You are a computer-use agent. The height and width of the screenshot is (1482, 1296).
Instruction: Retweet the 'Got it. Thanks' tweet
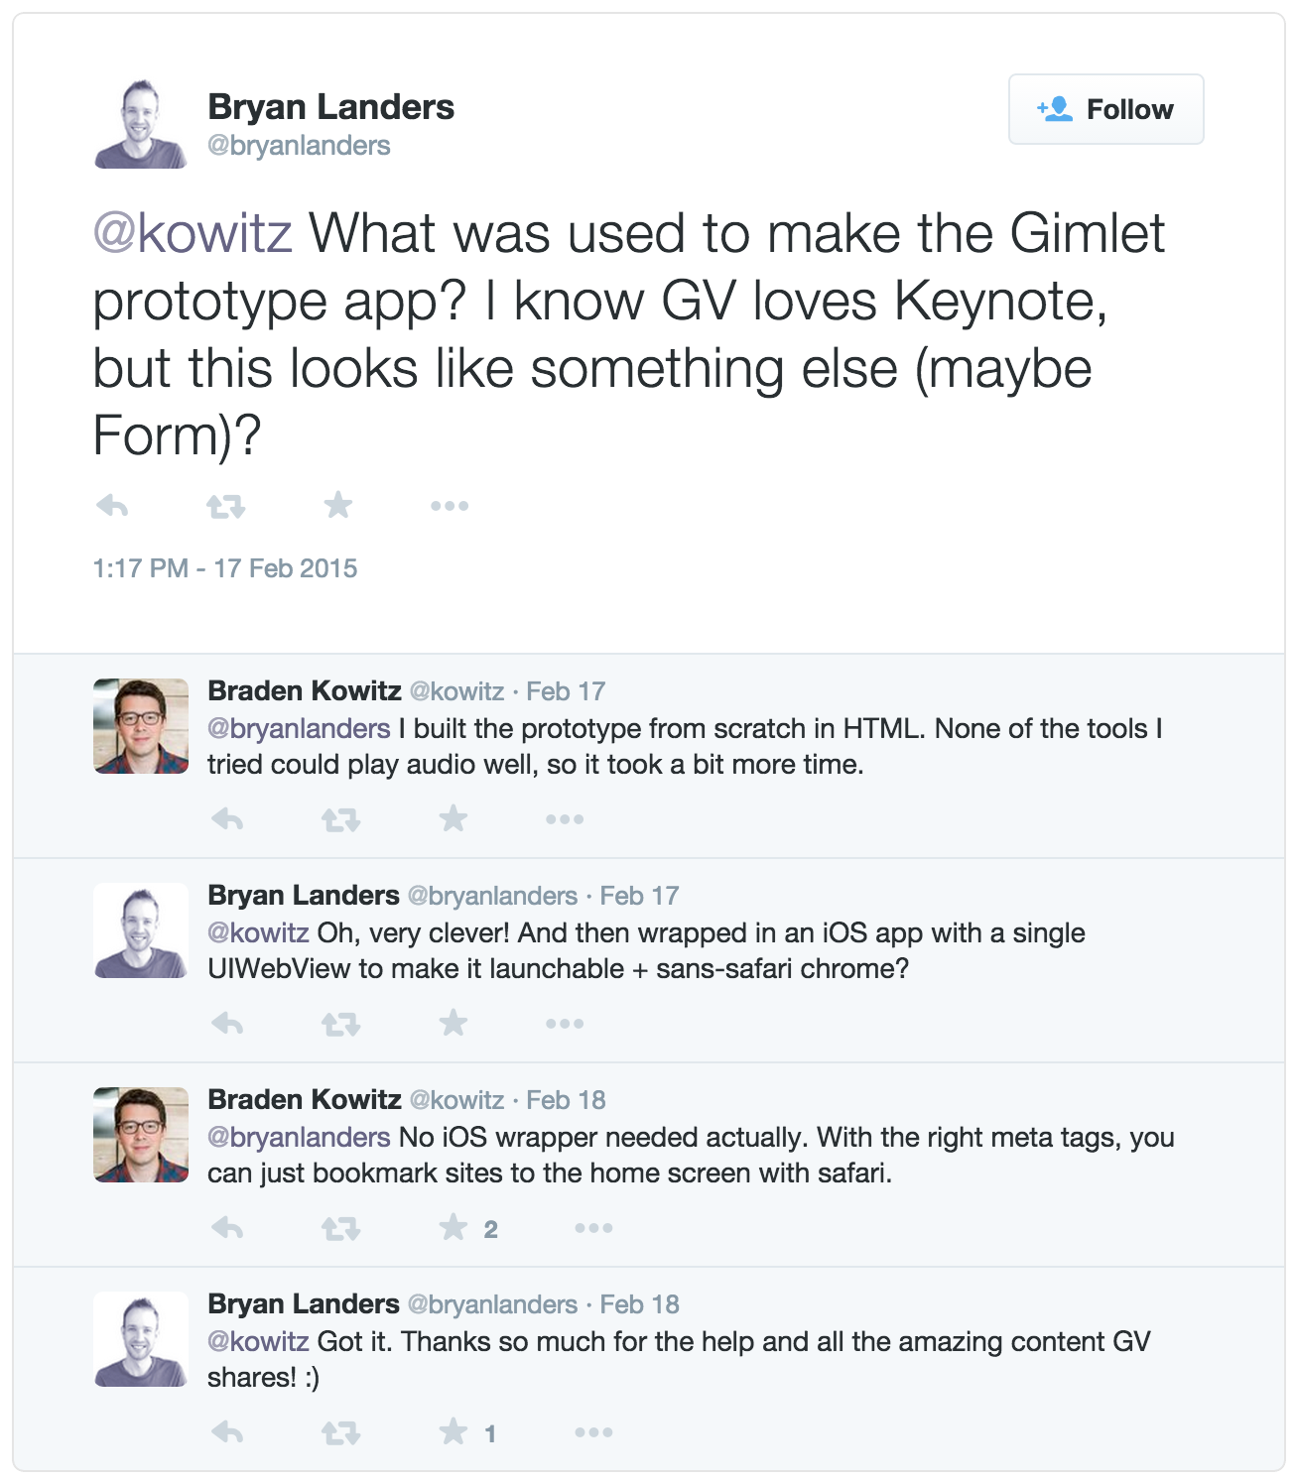coord(342,1431)
